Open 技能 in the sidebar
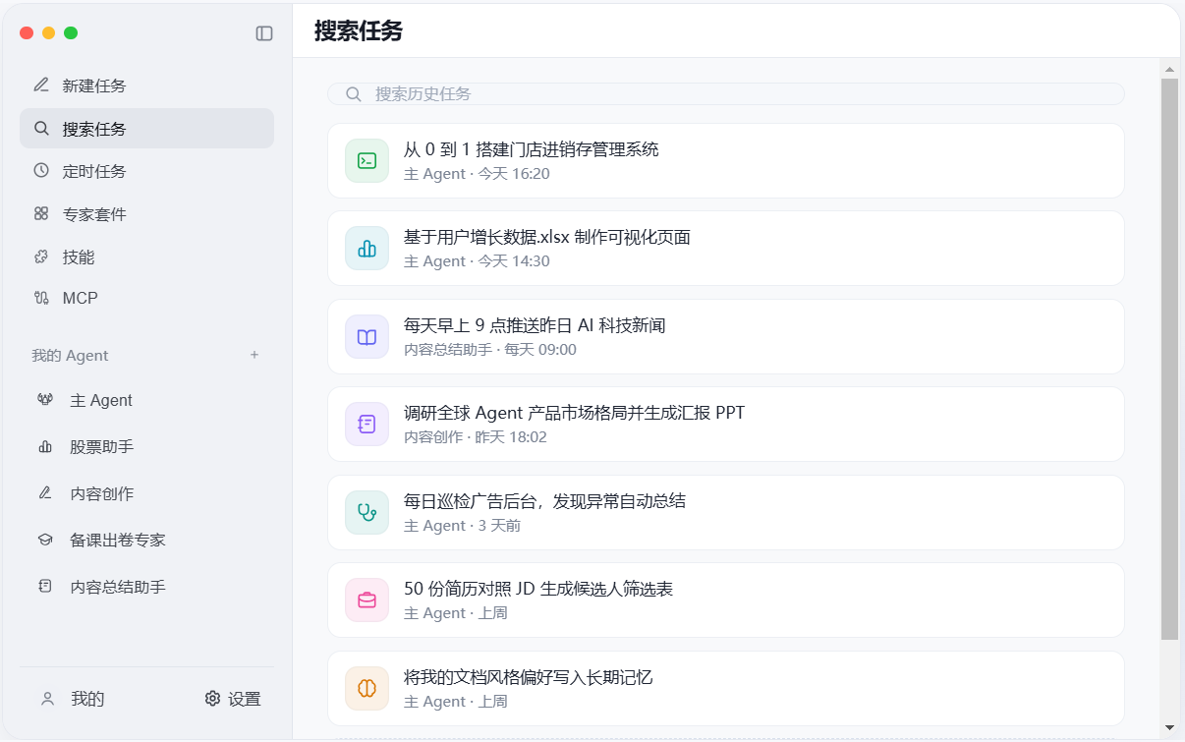Image resolution: width=1185 pixels, height=742 pixels. pos(146,257)
